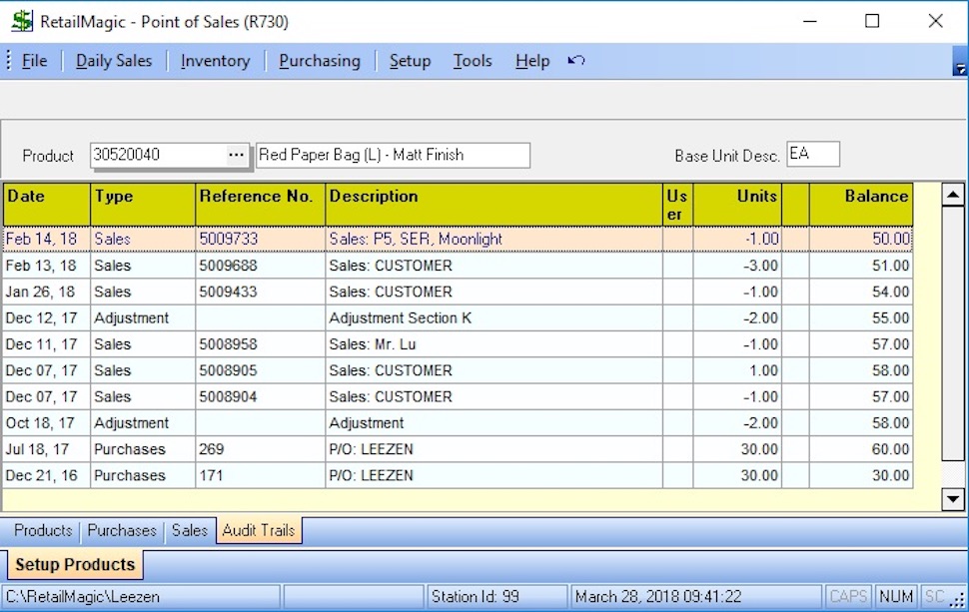
Task: Click the Base Unit Desc. field
Action: (812, 154)
